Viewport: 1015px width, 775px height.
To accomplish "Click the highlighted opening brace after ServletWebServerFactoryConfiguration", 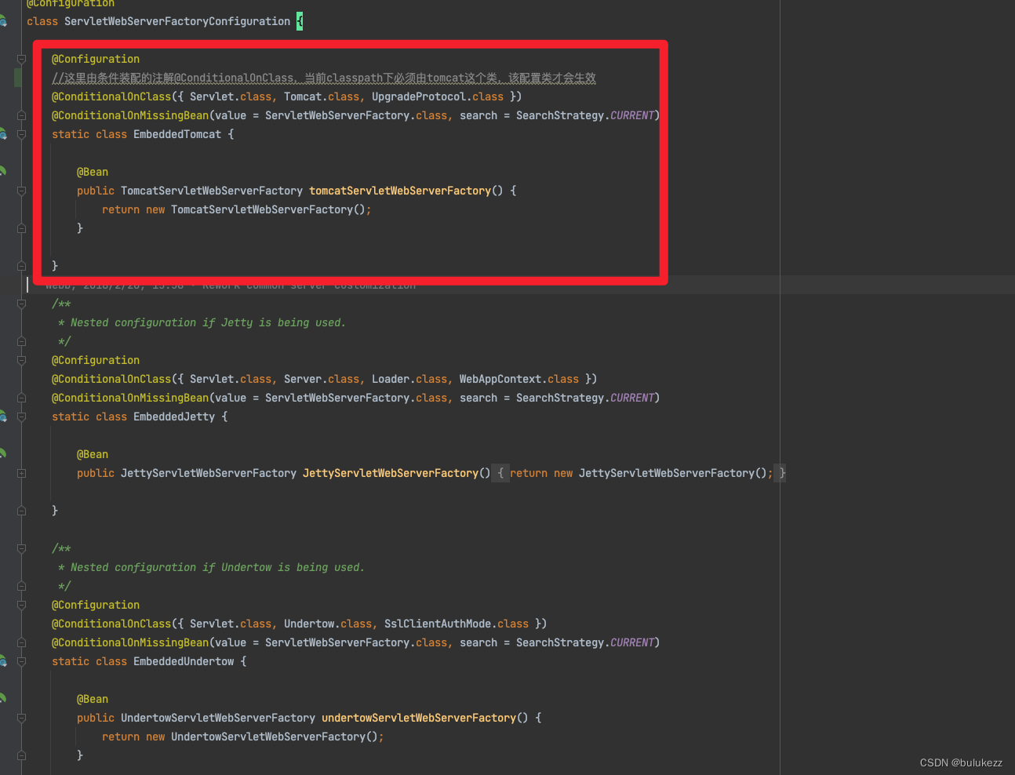I will [x=300, y=21].
